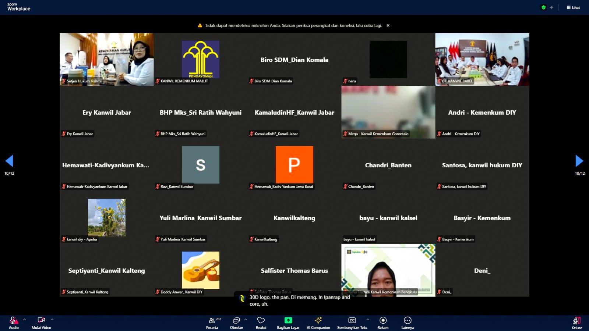Expand the audio options chevron
Viewport: 589px width, 331px height.
click(25, 319)
